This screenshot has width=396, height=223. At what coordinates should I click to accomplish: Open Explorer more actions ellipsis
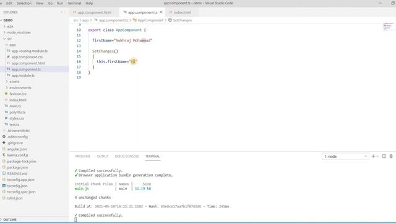click(x=62, y=12)
